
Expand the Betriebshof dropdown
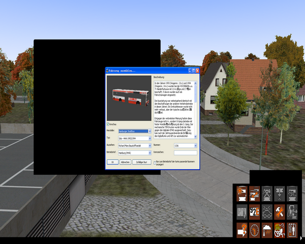point(150,153)
